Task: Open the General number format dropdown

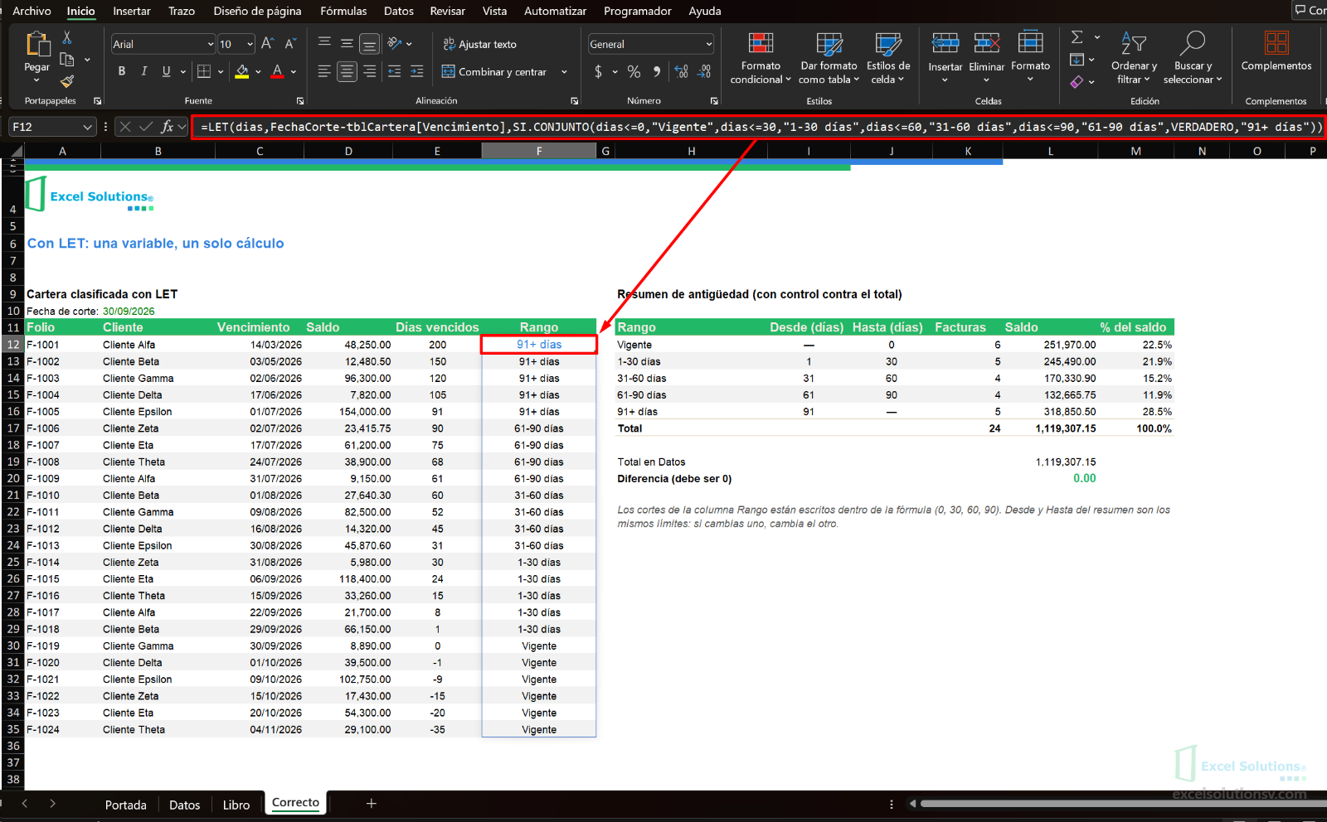Action: pyautogui.click(x=709, y=44)
